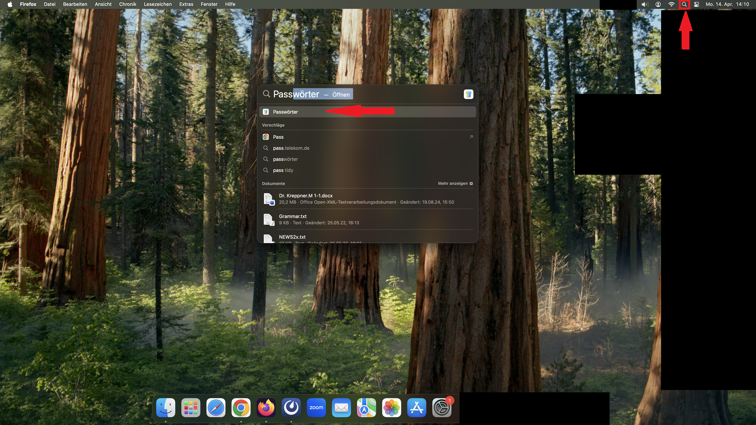Open the arrow next to Pass suggestion
The width and height of the screenshot is (756, 425).
[471, 137]
